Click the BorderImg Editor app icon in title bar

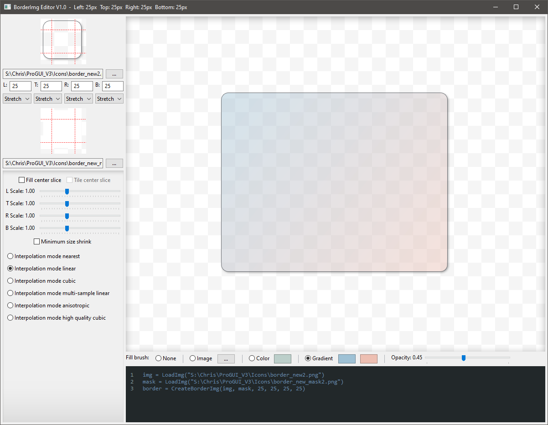(7, 7)
